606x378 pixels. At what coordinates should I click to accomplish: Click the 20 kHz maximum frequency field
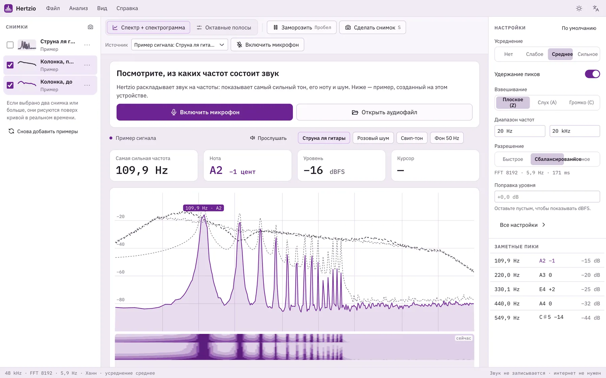point(575,131)
